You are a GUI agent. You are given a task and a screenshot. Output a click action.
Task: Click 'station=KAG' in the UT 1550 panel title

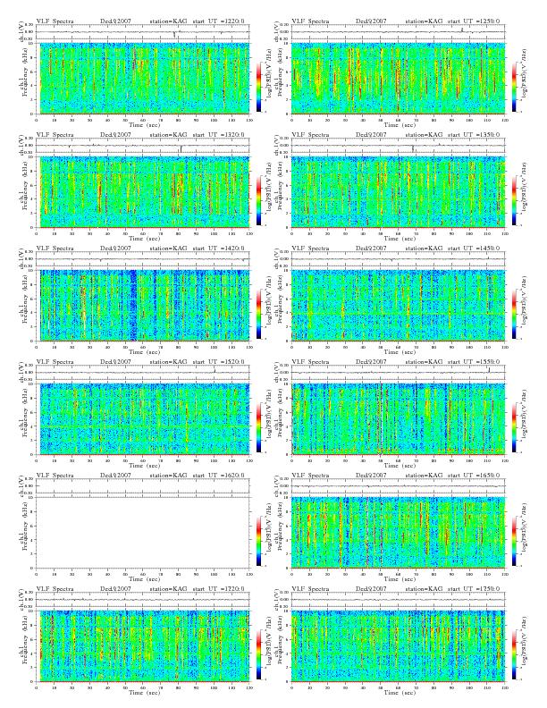(424, 362)
